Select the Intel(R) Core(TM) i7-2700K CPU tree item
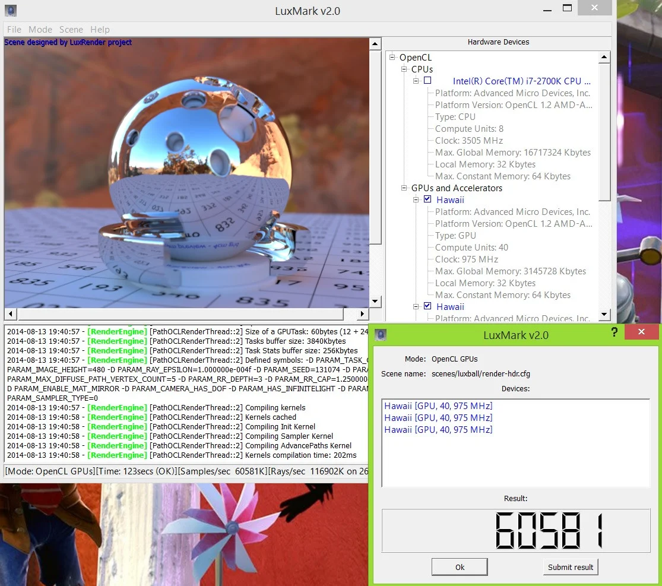The image size is (662, 586). coord(521,81)
